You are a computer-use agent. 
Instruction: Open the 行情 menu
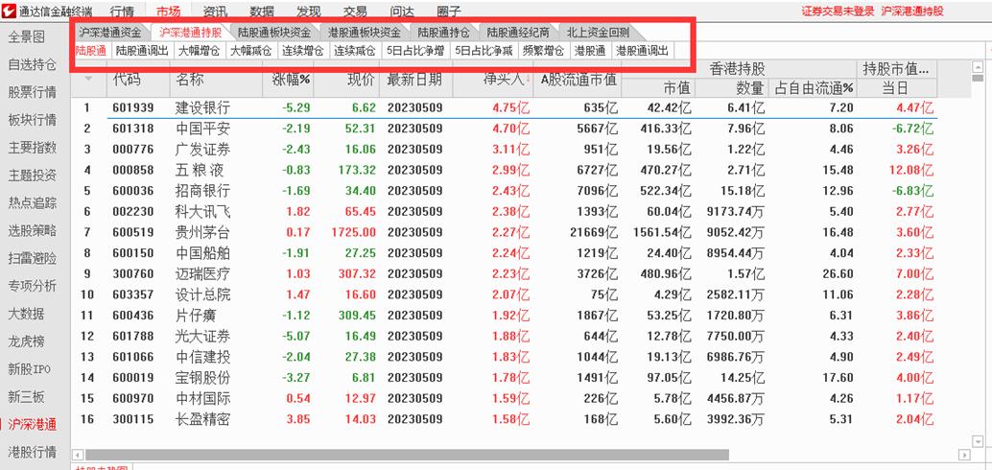pyautogui.click(x=122, y=12)
